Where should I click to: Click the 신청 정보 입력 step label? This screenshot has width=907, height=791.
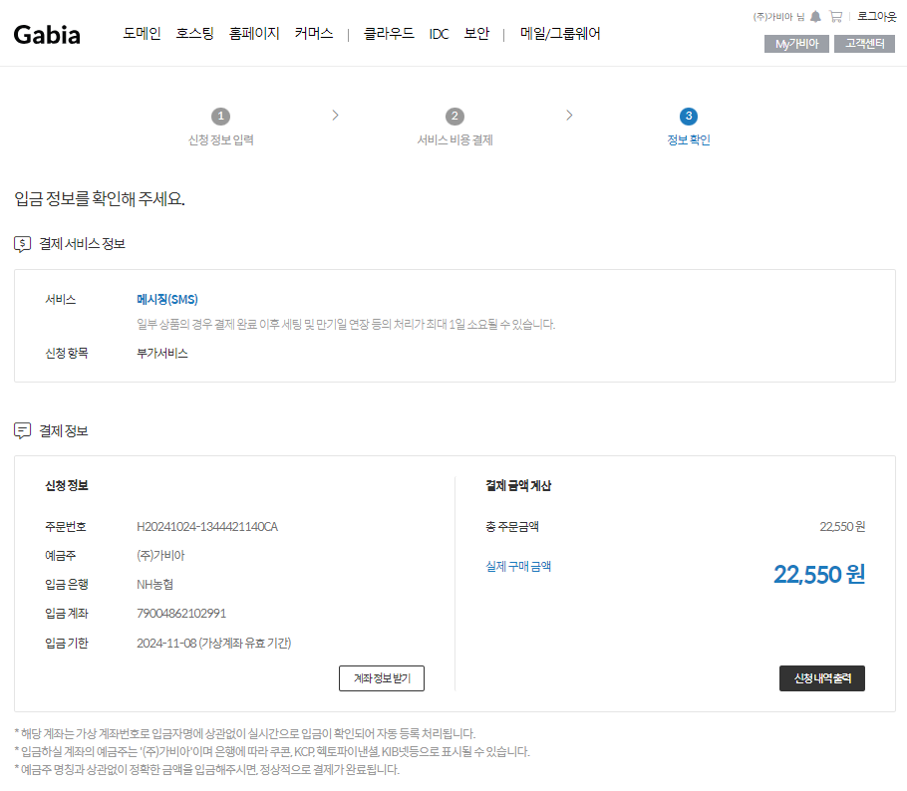[x=221, y=139]
